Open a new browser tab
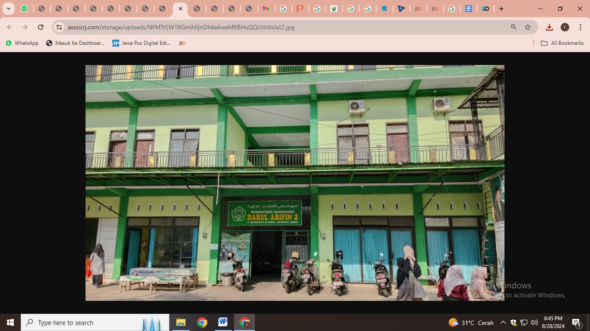Viewport: 590px width, 331px height. click(x=501, y=9)
